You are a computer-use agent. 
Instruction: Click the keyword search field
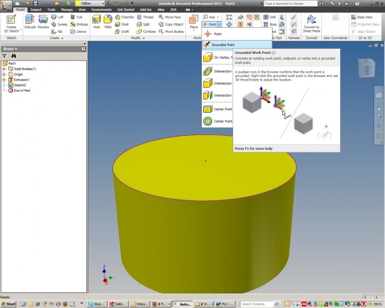tap(291, 4)
